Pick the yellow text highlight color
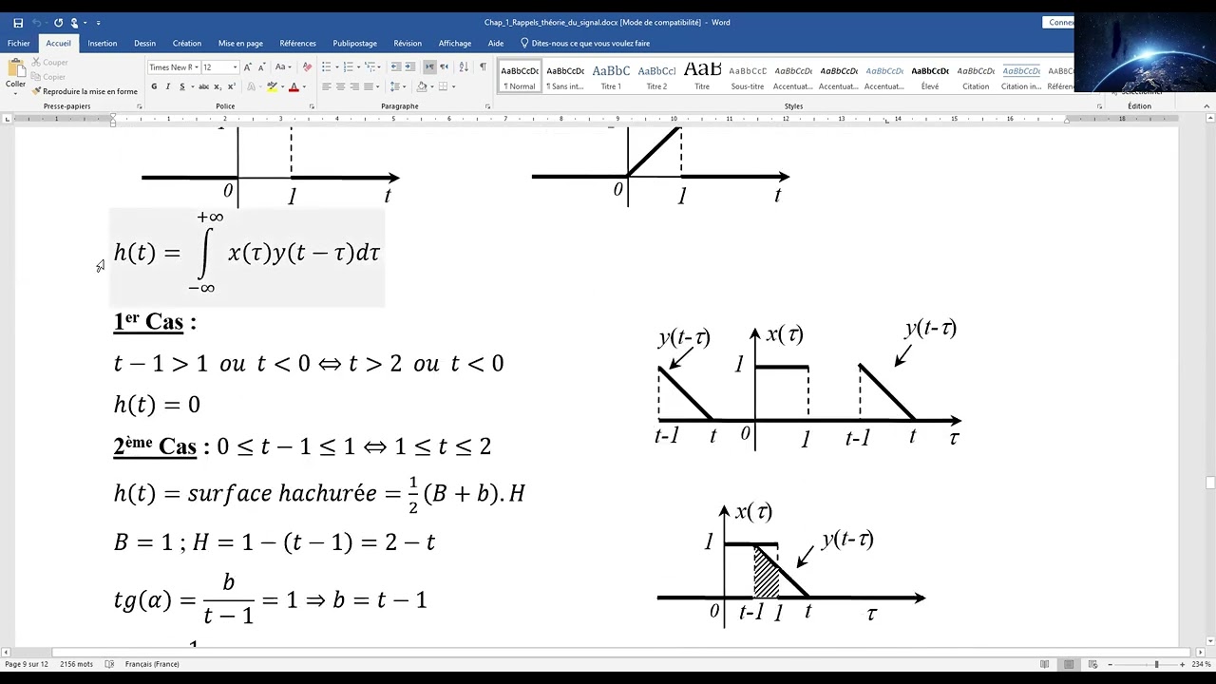 272,86
